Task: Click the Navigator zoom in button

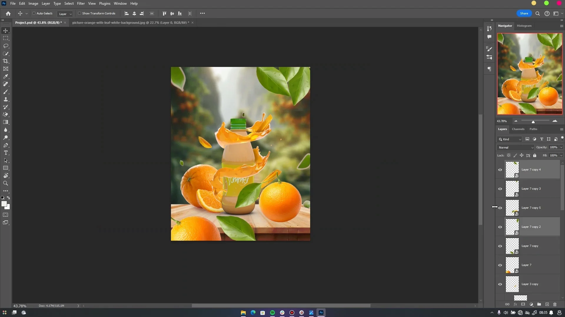Action: pyautogui.click(x=555, y=121)
